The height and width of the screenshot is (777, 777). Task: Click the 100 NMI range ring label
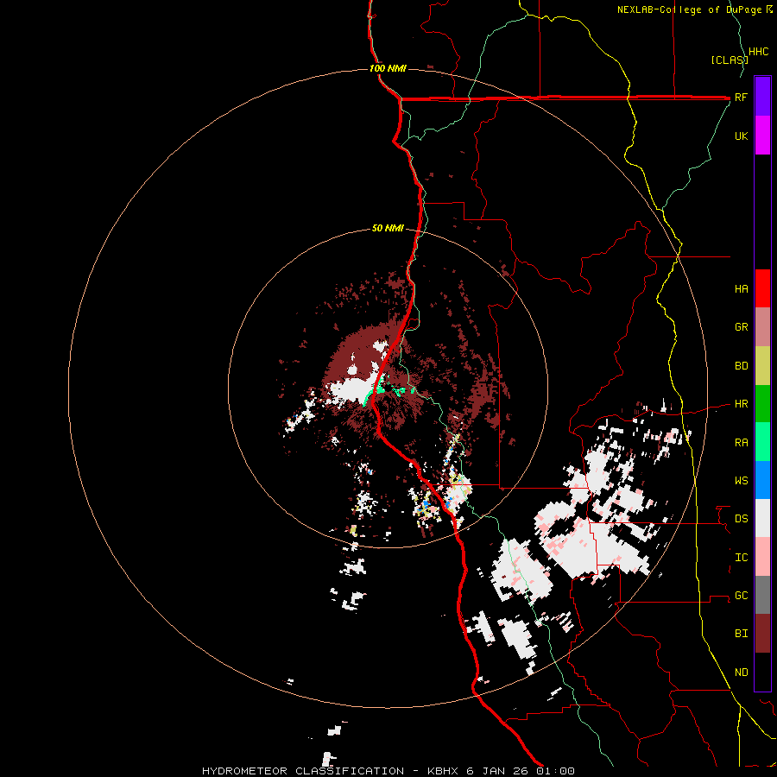[388, 68]
